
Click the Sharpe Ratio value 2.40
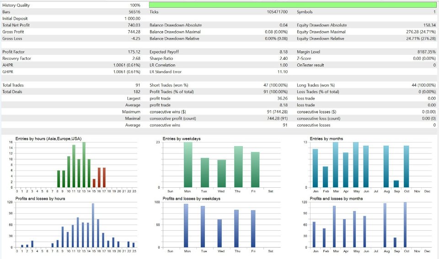(x=284, y=58)
